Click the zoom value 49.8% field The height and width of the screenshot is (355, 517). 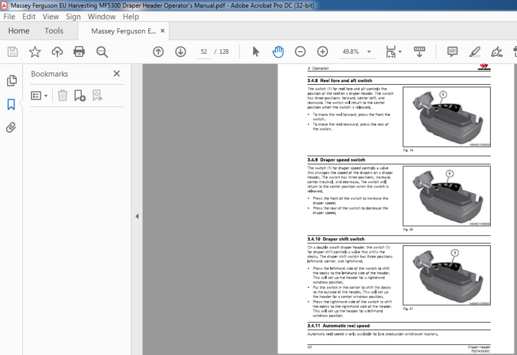click(351, 52)
